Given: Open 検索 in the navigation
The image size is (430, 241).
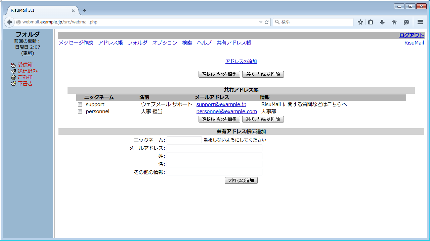Looking at the screenshot, I should pyautogui.click(x=187, y=43).
